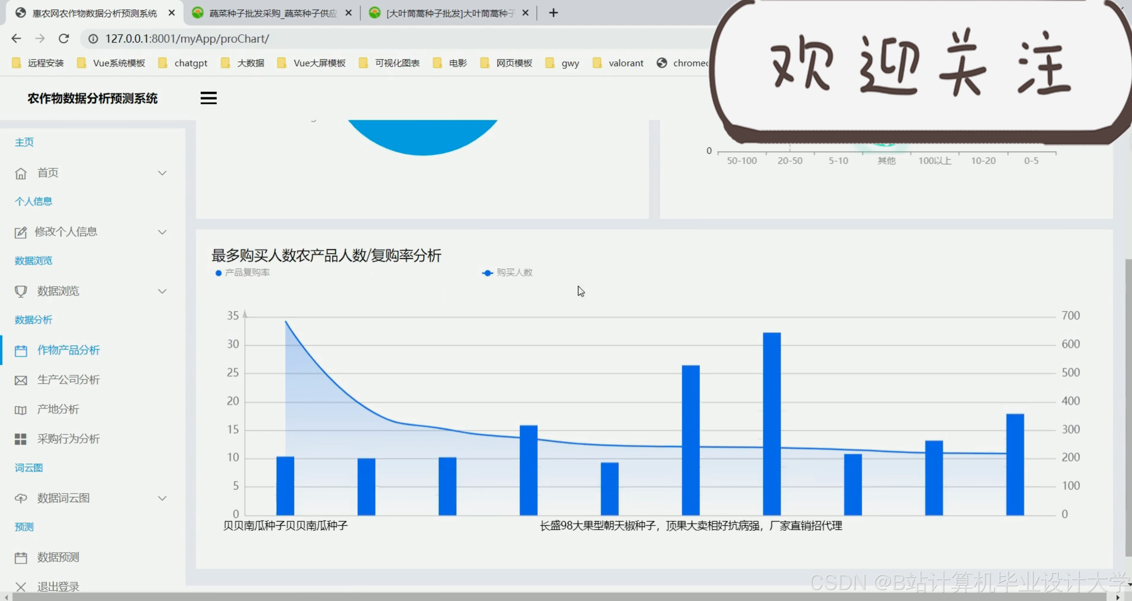Image resolution: width=1132 pixels, height=601 pixels.
Task: Click the 数据词云图 cloud icon
Action: click(21, 498)
